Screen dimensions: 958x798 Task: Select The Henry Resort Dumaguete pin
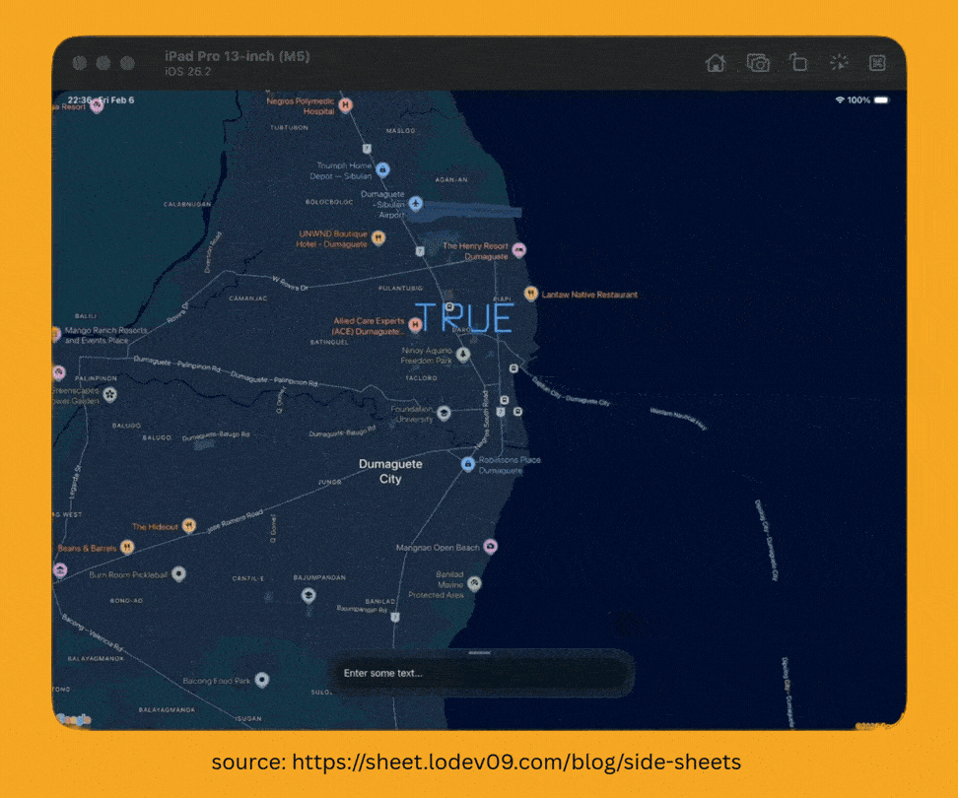point(518,250)
